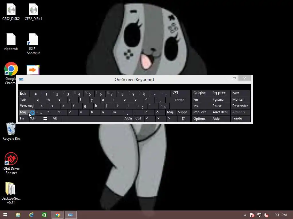293x219 pixels.
Task: Open Internet Explorer from the taskbar
Action: 31,215
